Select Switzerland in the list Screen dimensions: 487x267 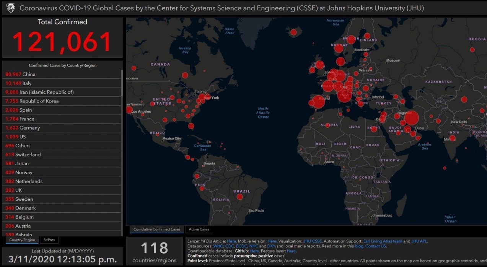click(61, 155)
